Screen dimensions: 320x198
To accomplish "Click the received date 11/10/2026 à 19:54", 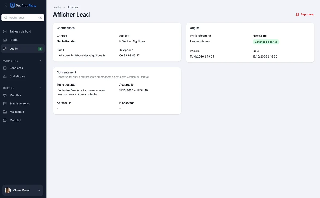I will pos(202,56).
